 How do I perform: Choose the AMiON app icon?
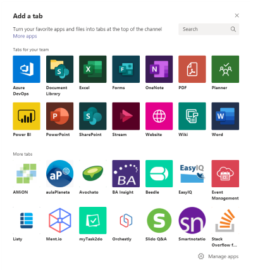point(27,173)
